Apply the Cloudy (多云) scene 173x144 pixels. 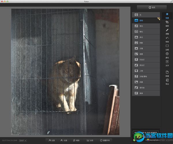point(146,37)
